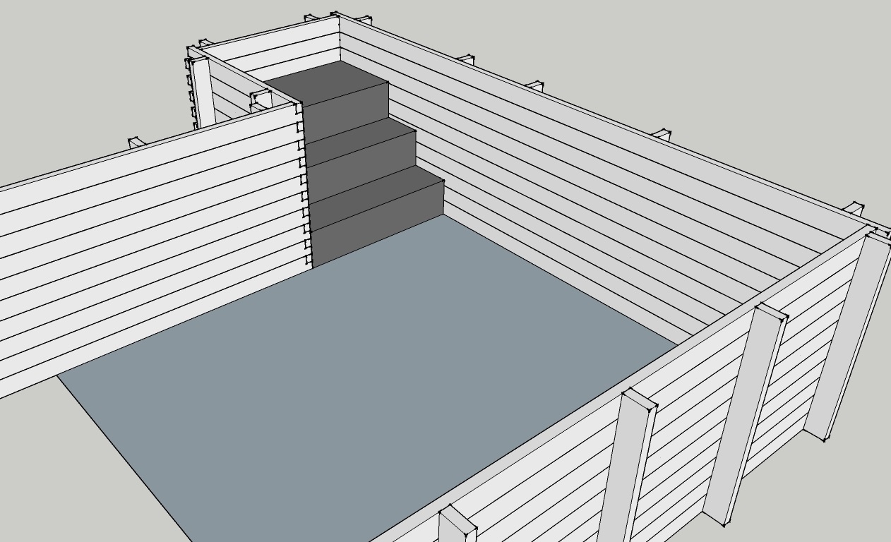
Task: Select the middle tall post on the right outer wall
Action: (745, 415)
